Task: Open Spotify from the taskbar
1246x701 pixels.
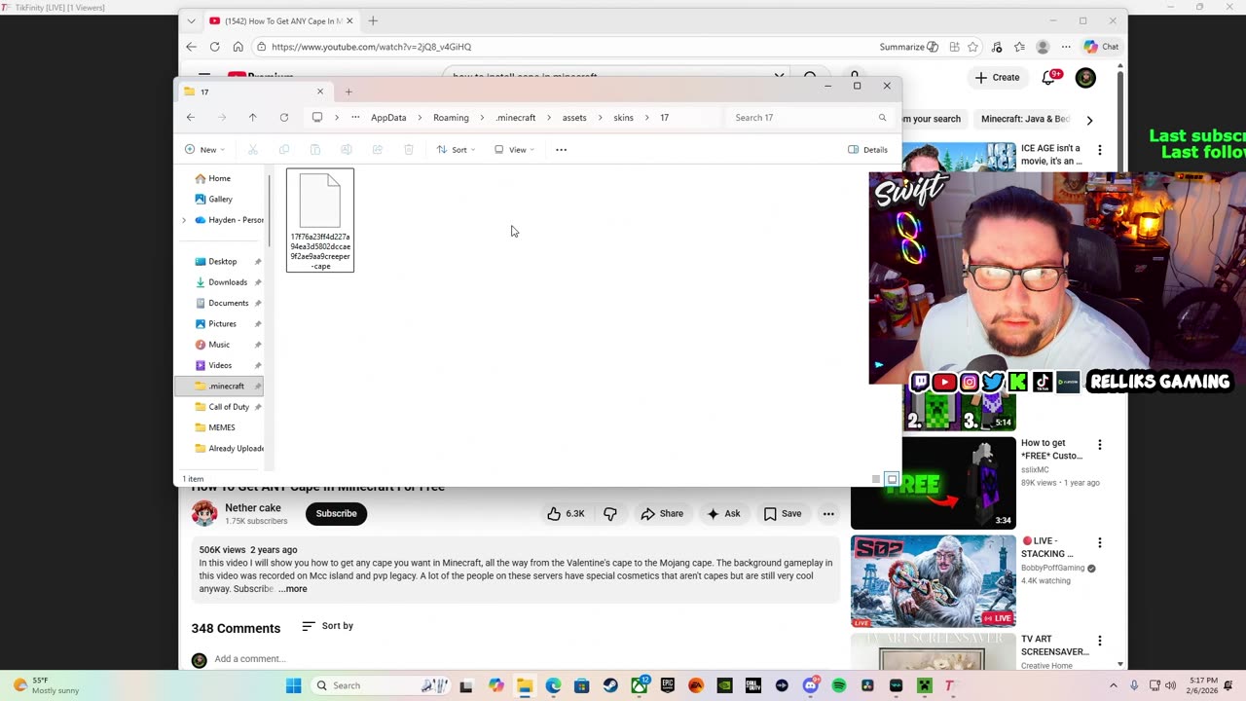Action: tap(839, 685)
